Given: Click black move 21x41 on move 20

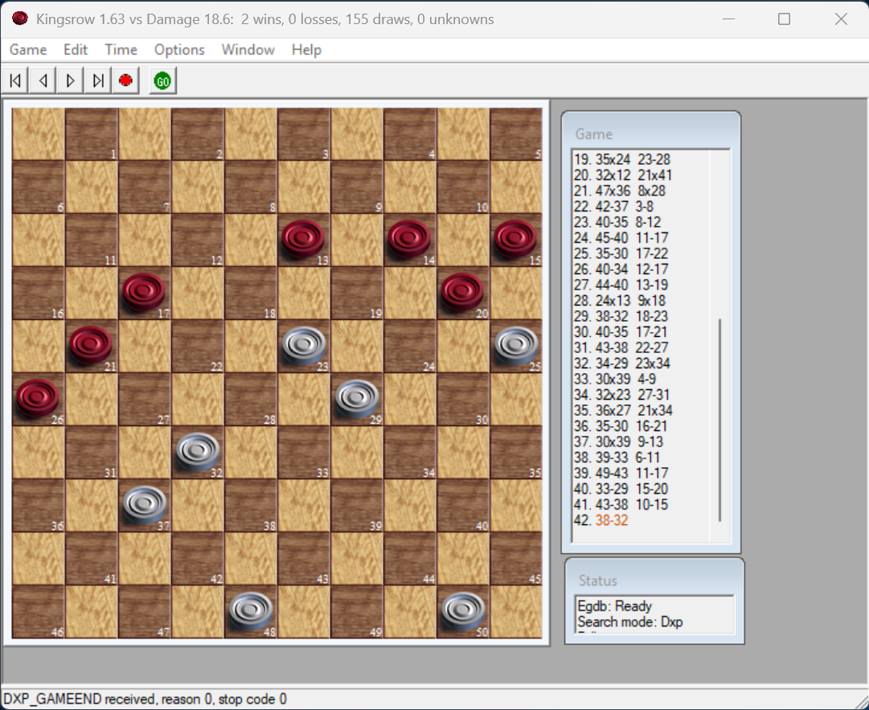Looking at the screenshot, I should coord(654,175).
